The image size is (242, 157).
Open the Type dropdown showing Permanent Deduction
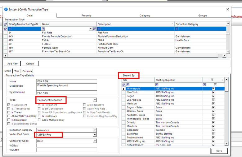[x=95, y=100]
